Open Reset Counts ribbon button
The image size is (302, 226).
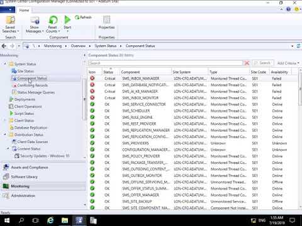pyautogui.click(x=53, y=24)
